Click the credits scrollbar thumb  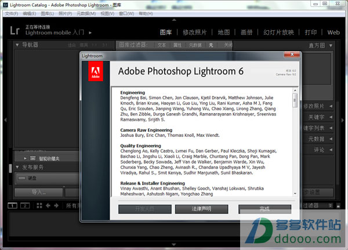tap(295, 100)
